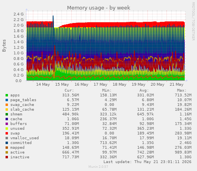Click the 20 May x-axis label

click(157, 85)
